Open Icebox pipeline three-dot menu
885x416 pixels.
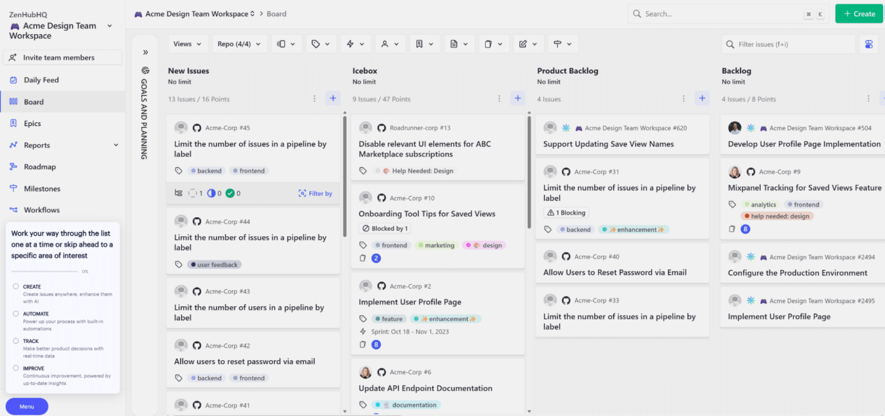(x=500, y=99)
